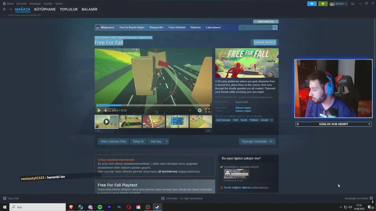
Task: Go forward with the right arrow
Action: click(x=11, y=9)
